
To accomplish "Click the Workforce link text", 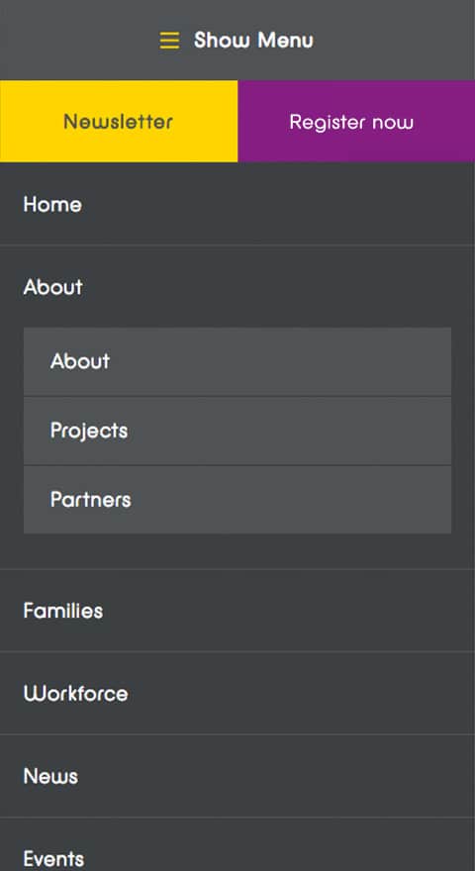I will point(75,694).
